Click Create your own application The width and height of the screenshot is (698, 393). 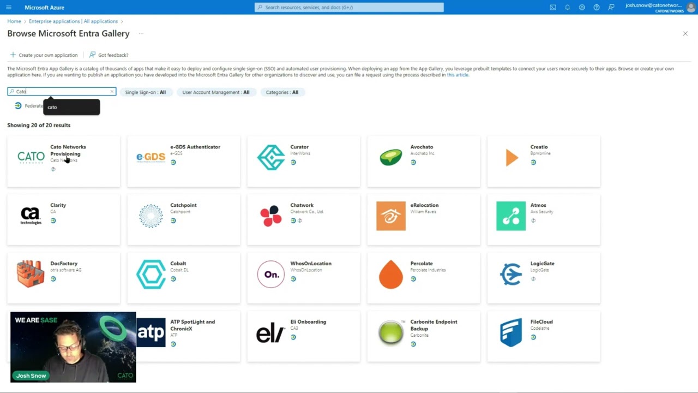[x=44, y=55]
